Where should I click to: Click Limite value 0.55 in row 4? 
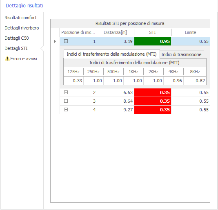(x=204, y=110)
